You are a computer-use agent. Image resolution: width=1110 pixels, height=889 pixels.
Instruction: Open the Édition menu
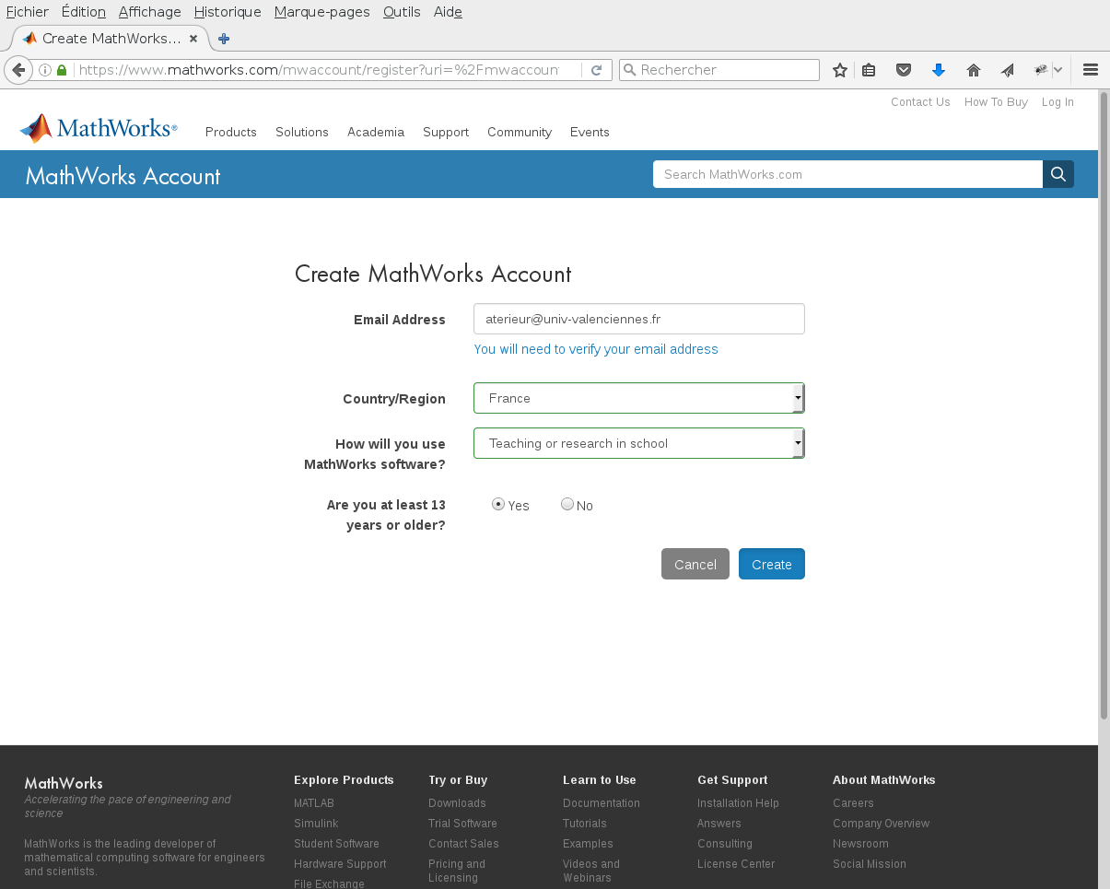(84, 12)
